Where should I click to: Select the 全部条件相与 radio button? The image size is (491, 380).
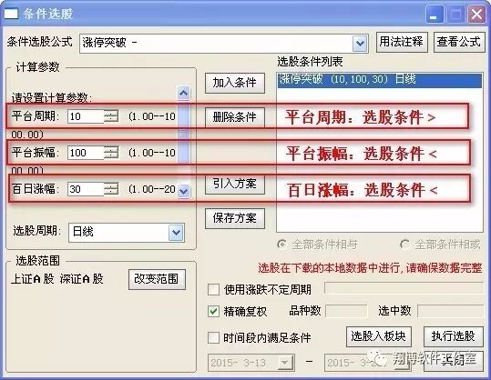tap(281, 244)
